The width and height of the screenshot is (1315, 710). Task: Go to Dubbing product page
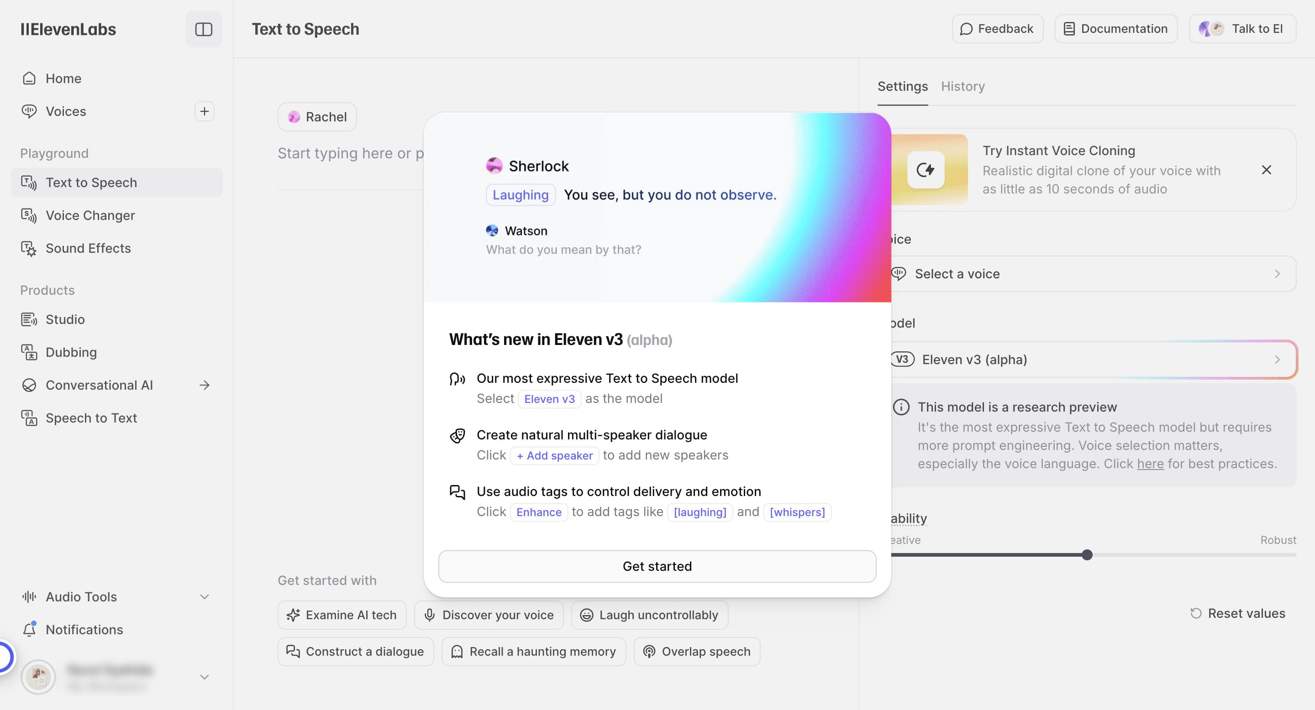71,352
